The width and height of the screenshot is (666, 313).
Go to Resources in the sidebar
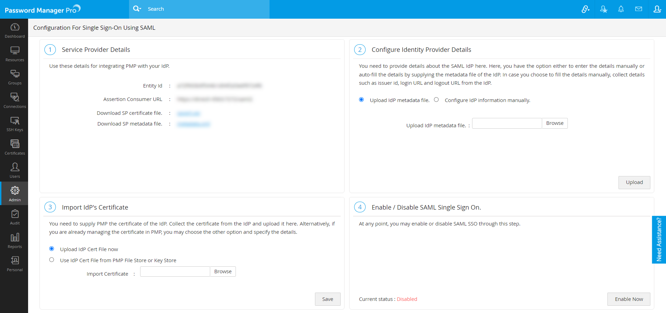[x=15, y=54]
